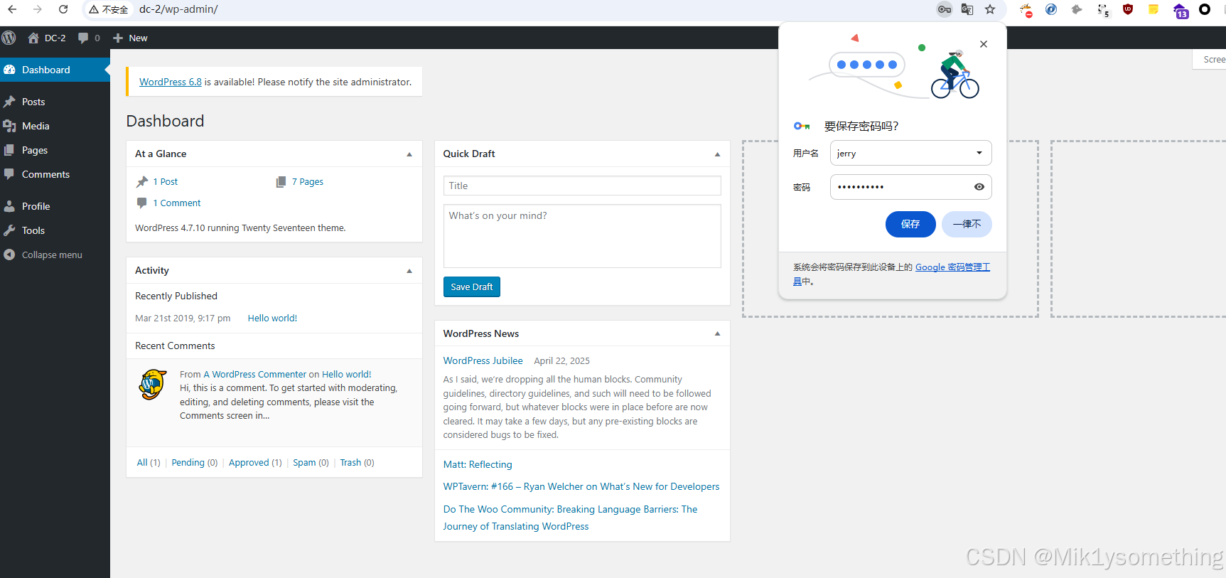The width and height of the screenshot is (1226, 578).
Task: Open the WordPress 6.8 update link
Action: pos(171,82)
